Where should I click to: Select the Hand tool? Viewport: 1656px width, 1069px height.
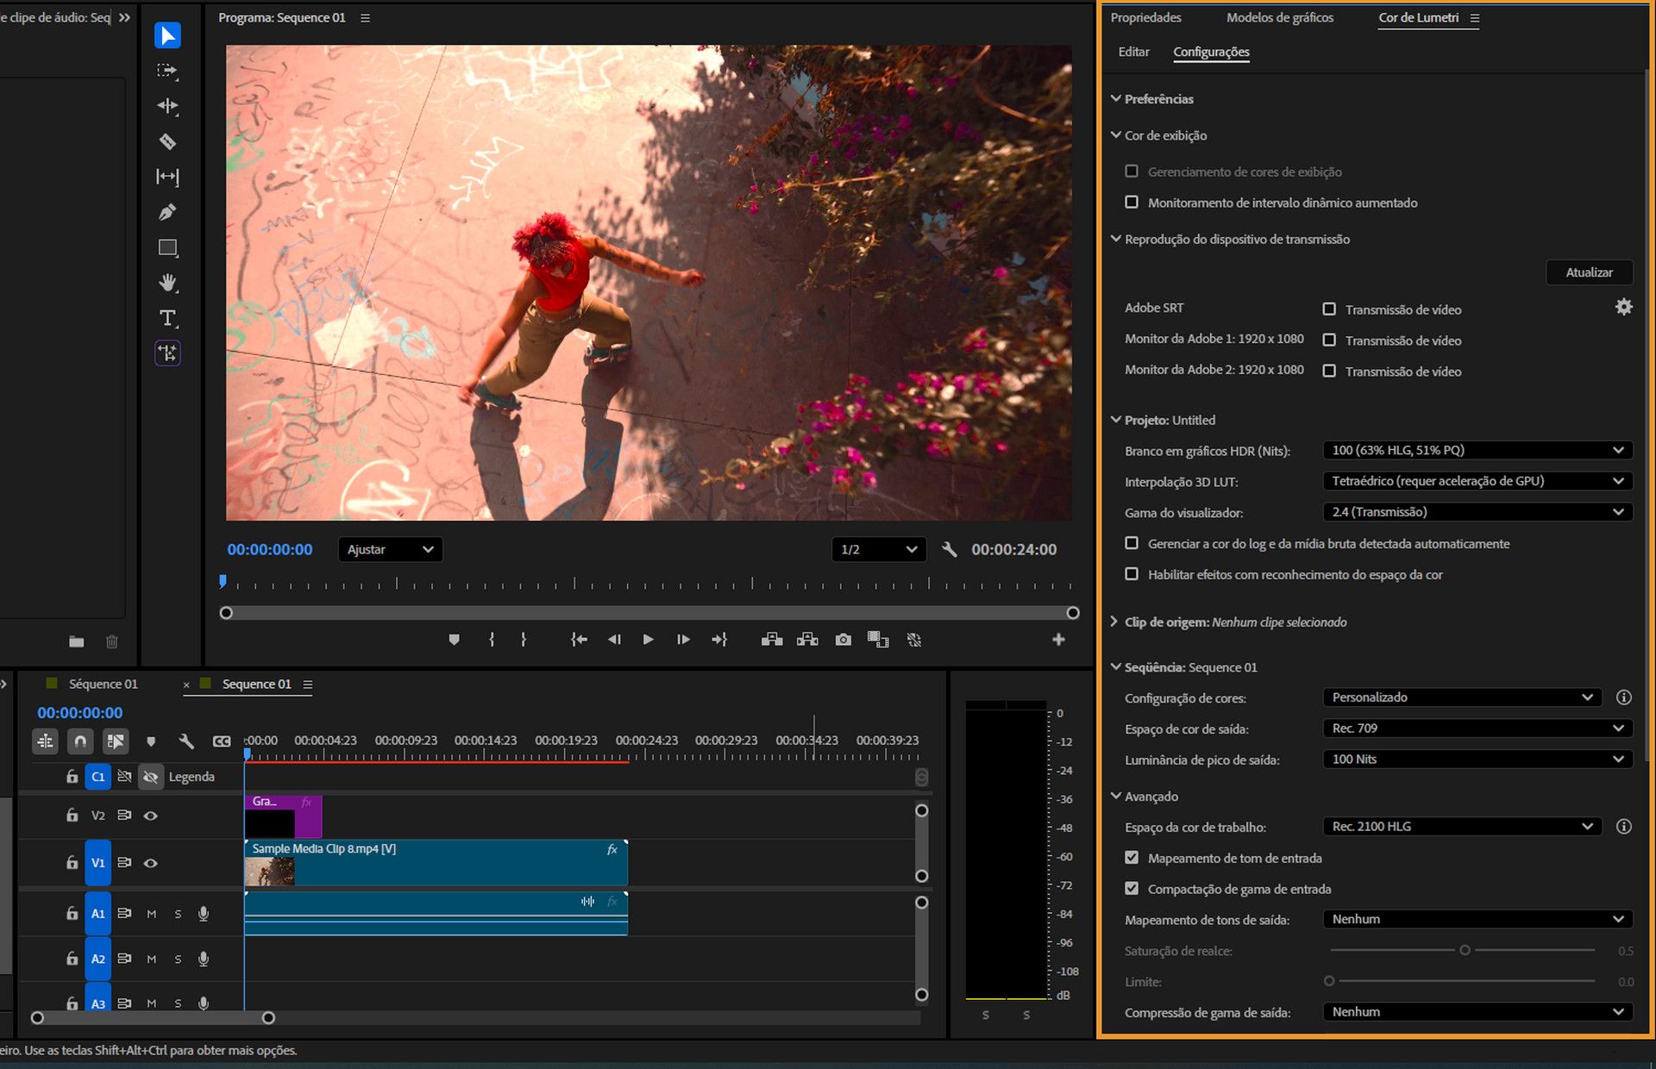click(168, 282)
